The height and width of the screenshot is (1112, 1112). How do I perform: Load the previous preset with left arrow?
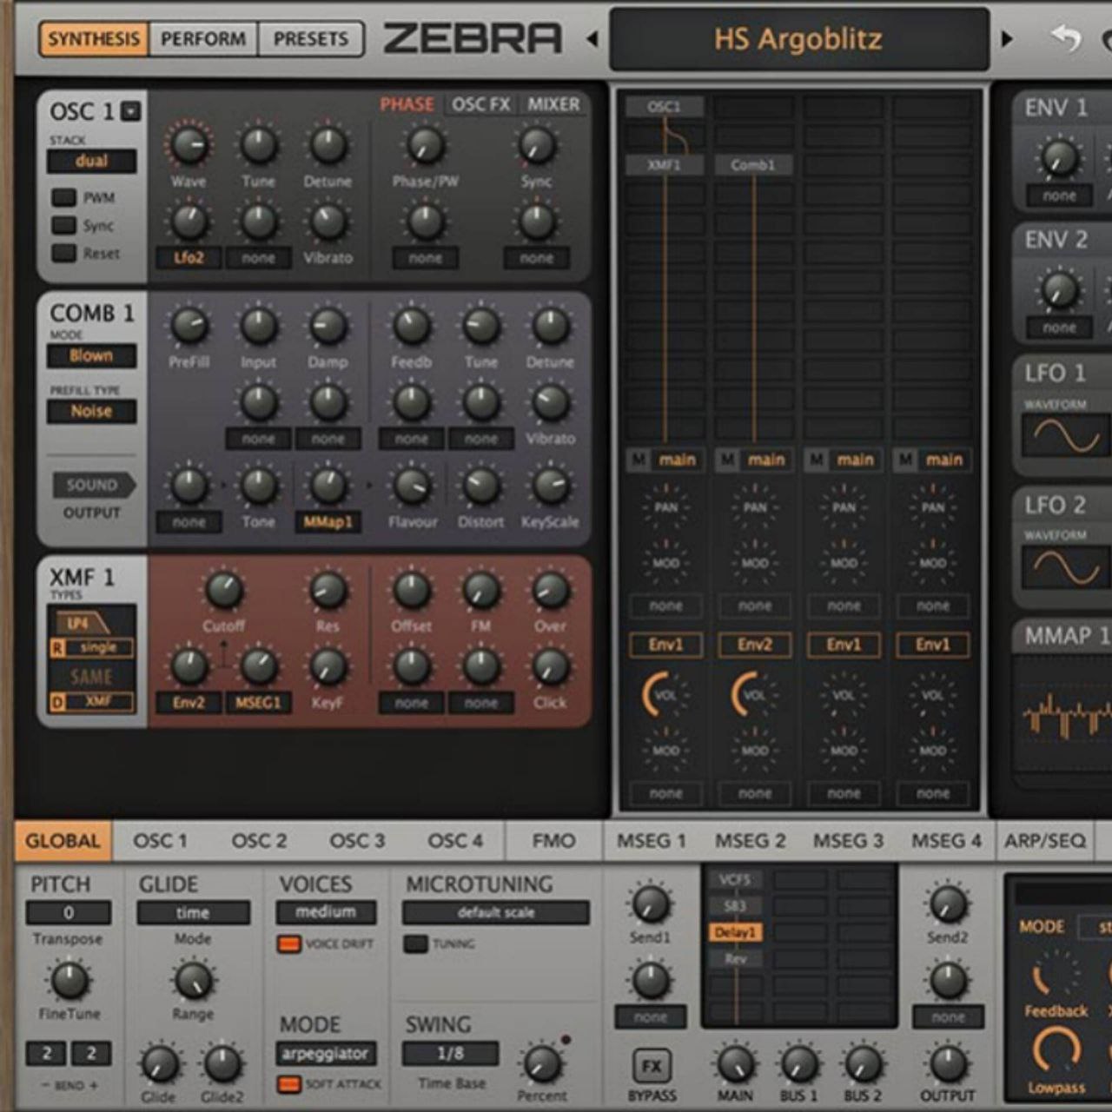592,39
